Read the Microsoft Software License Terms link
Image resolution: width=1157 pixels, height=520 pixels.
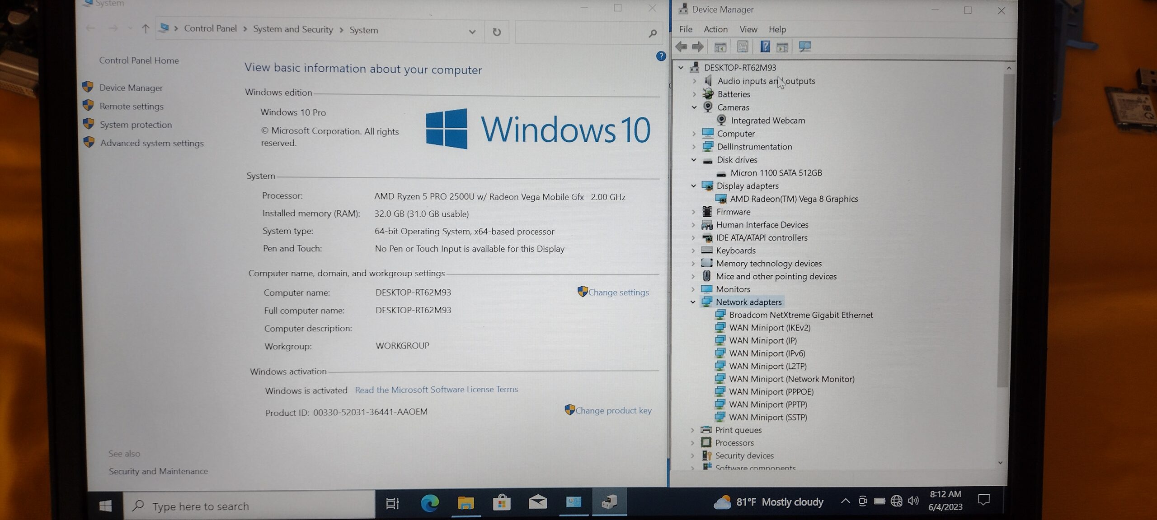pyautogui.click(x=437, y=390)
